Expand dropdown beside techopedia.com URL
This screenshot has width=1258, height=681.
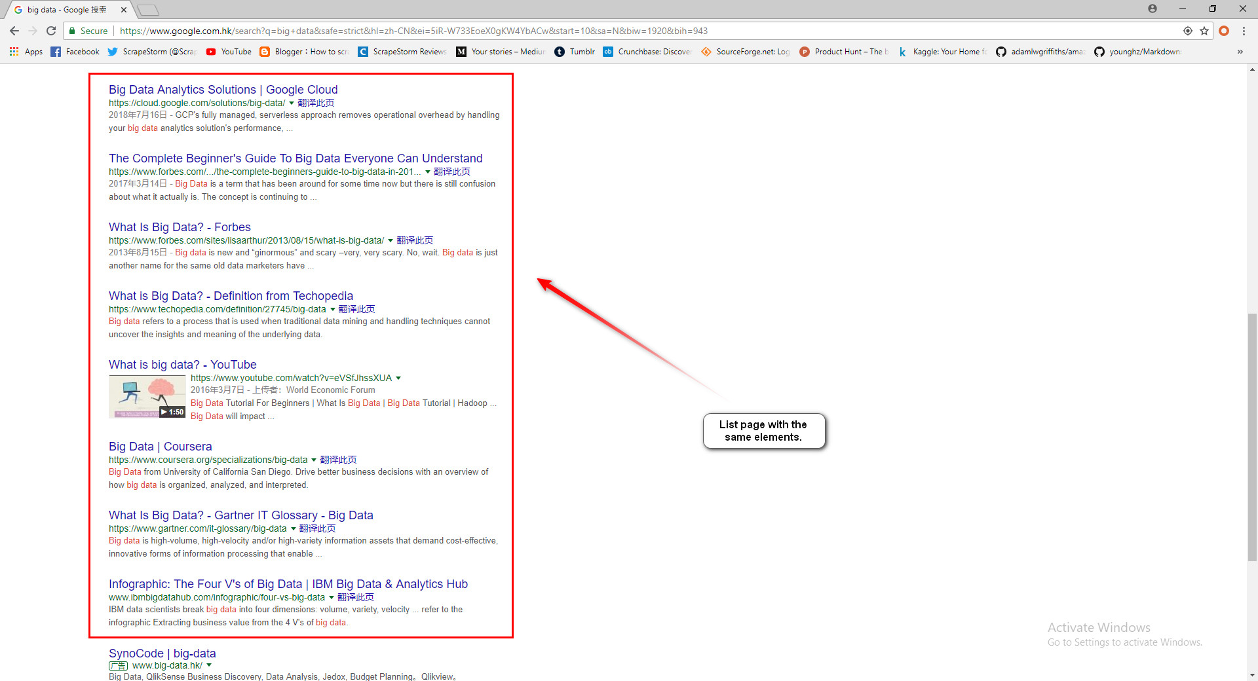[x=332, y=309]
